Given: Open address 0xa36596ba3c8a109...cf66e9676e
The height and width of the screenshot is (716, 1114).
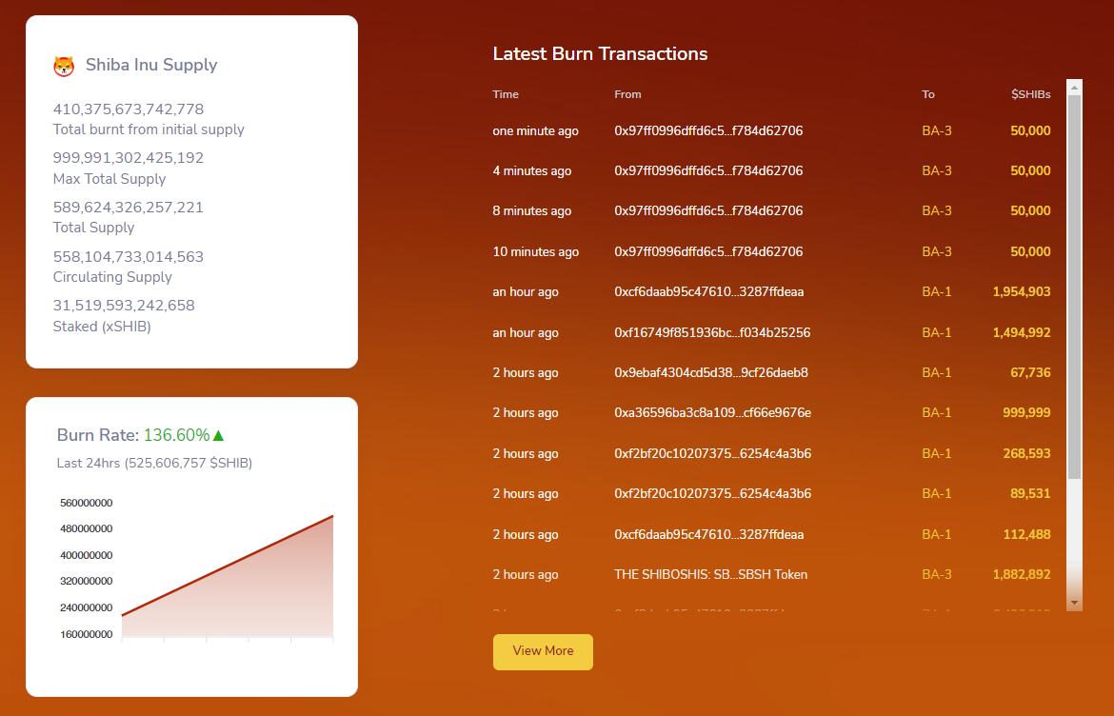Looking at the screenshot, I should click(712, 412).
